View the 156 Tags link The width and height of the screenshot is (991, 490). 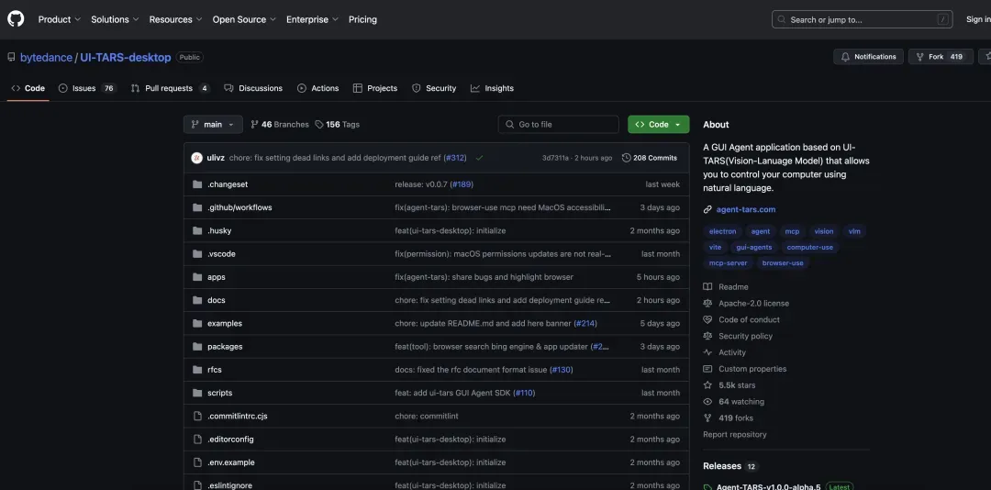click(x=338, y=125)
